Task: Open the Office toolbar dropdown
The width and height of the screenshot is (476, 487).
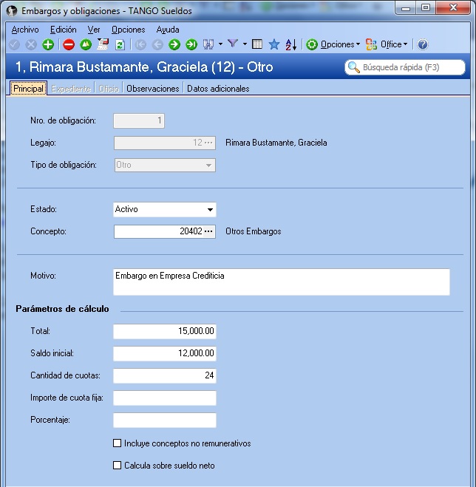Action: coord(387,45)
